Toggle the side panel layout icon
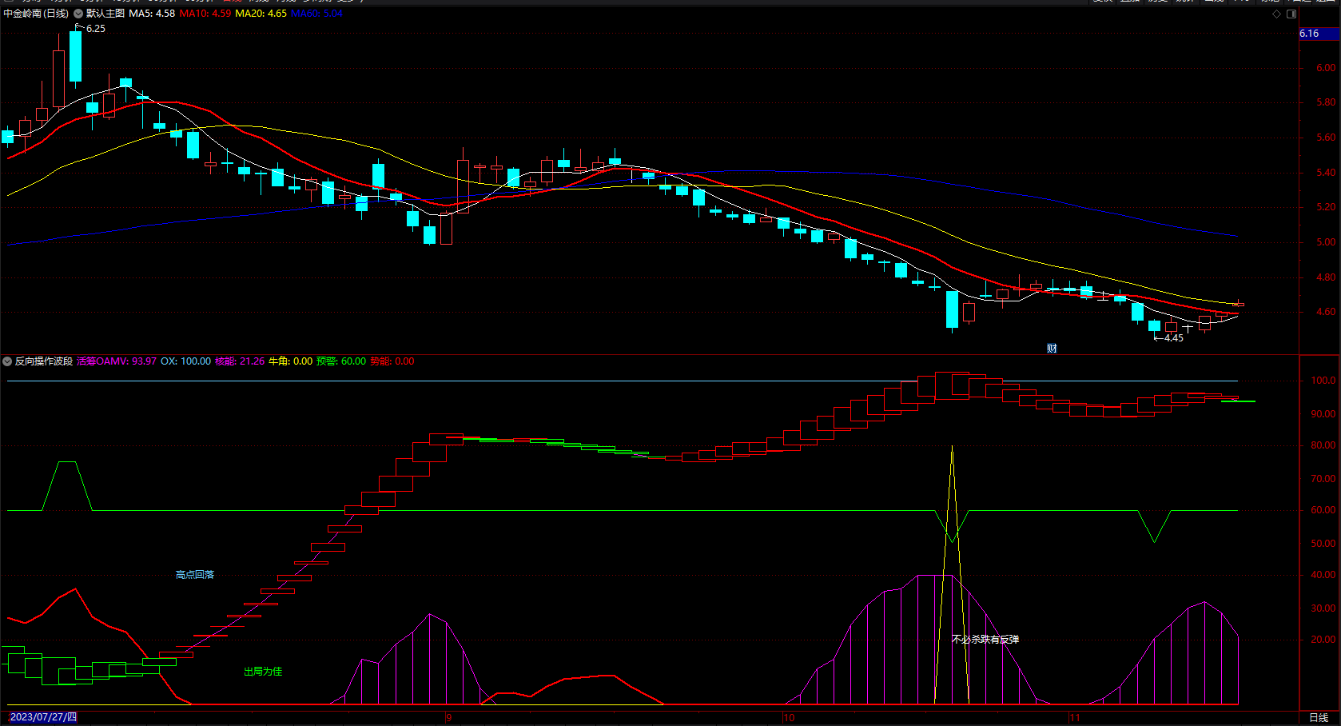The height and width of the screenshot is (726, 1341). pyautogui.click(x=1291, y=14)
